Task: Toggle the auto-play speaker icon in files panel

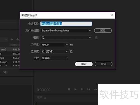Action: click(x=5, y=72)
